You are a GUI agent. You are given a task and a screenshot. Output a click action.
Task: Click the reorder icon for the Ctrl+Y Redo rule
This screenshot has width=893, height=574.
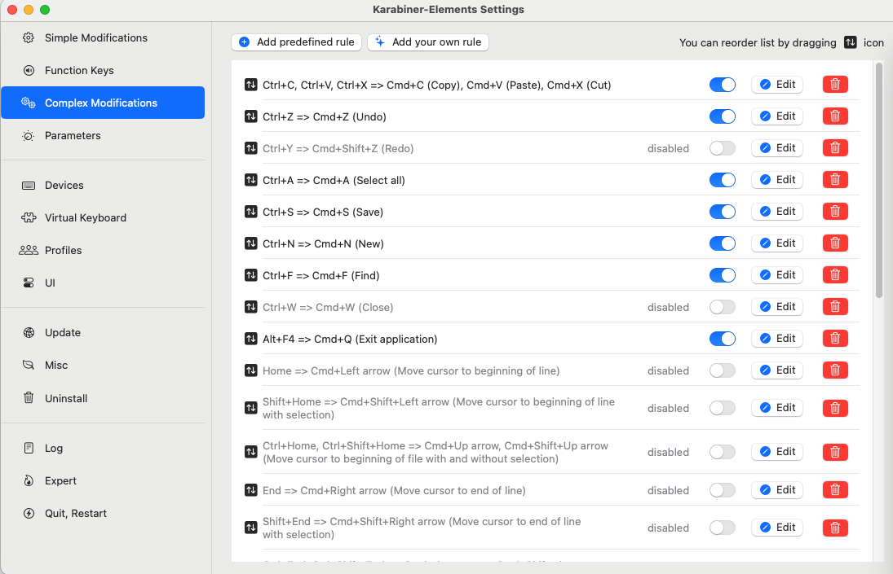point(250,148)
